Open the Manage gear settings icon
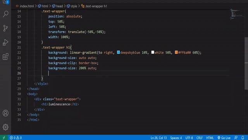248x140 pixels. coord(5,127)
